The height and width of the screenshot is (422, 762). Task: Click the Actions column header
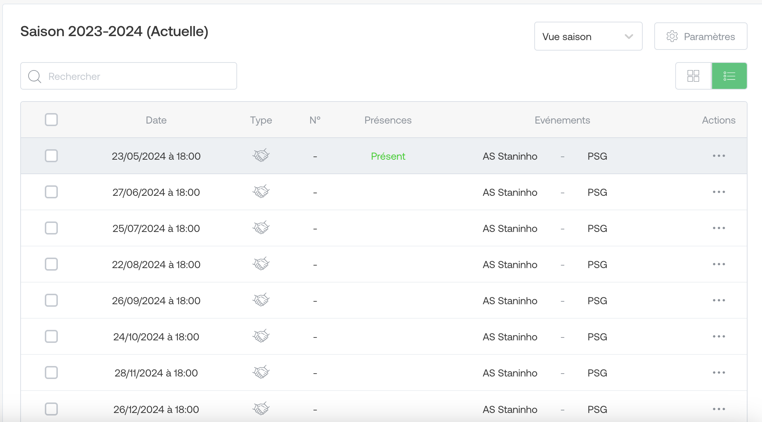tap(719, 120)
